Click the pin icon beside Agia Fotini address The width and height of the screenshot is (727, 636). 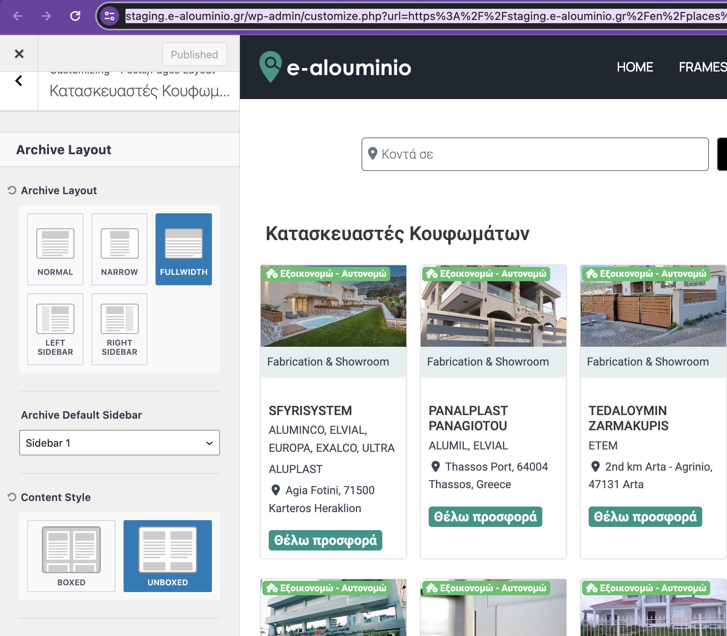click(276, 490)
